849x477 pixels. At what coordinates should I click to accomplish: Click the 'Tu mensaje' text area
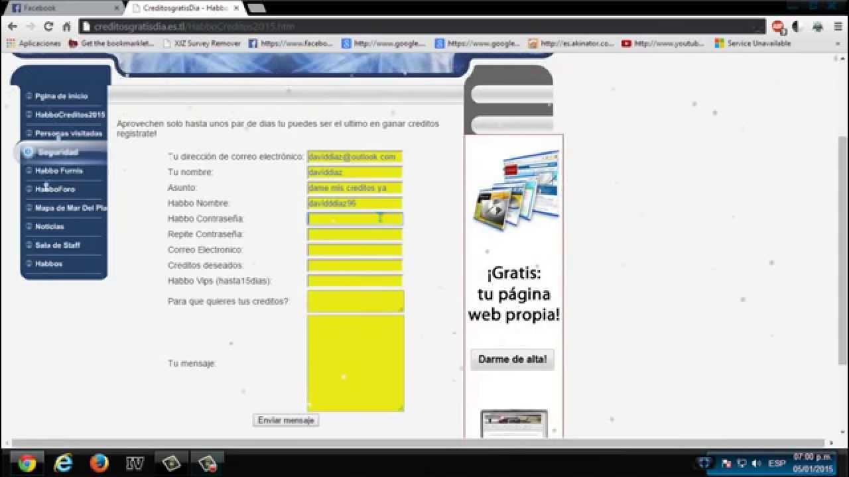[x=356, y=363]
